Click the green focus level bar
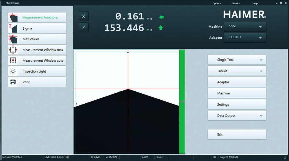The height and width of the screenshot is (161, 289). pos(182,101)
